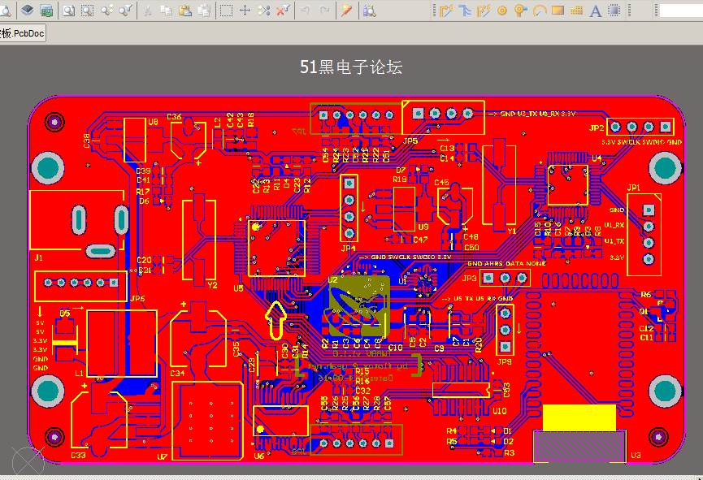Pick the Place Pad tool
The height and width of the screenshot is (480, 703).
502,11
